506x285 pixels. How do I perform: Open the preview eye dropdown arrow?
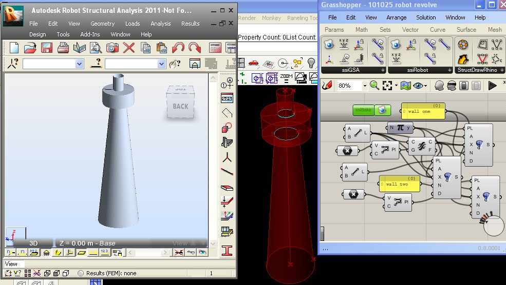[x=426, y=86]
